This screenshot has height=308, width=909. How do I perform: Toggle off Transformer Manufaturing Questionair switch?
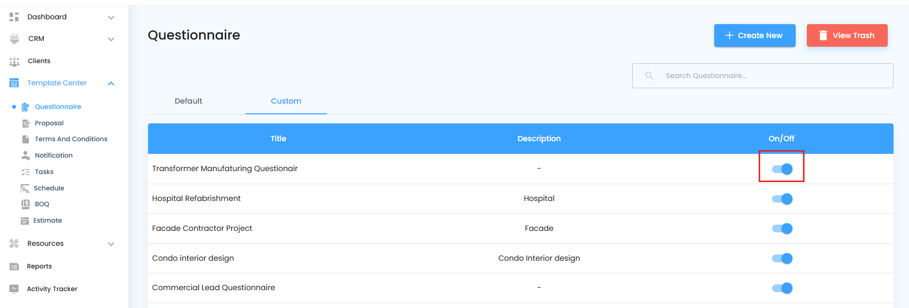(x=782, y=169)
